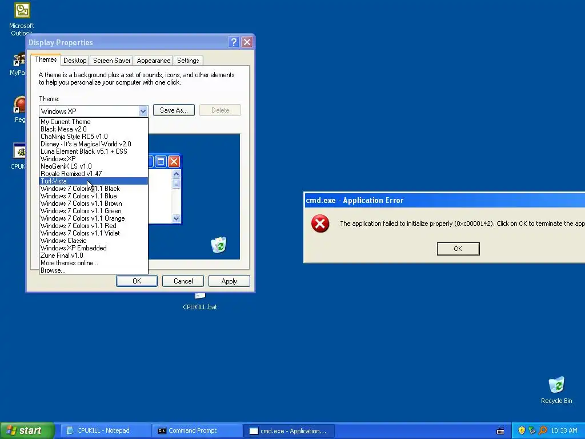This screenshot has width=585, height=439.
Task: Choose Browse... in the theme list
Action: click(94, 270)
